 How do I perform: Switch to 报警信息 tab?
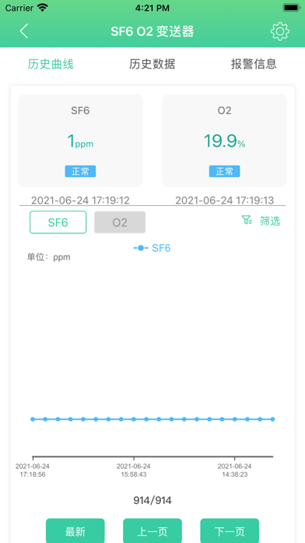[x=254, y=64]
